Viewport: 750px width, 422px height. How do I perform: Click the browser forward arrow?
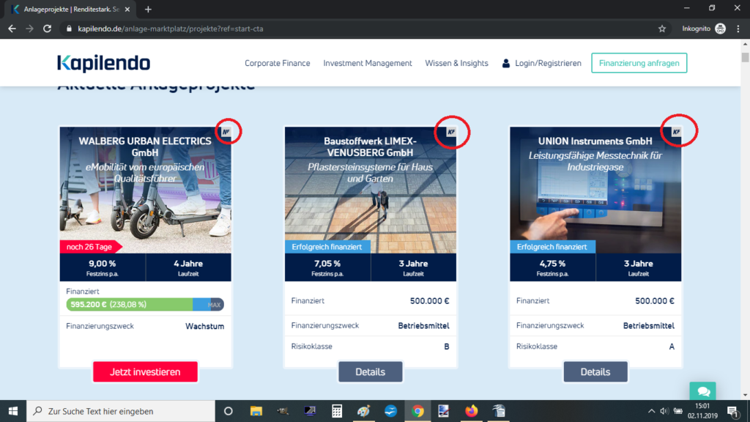point(29,29)
